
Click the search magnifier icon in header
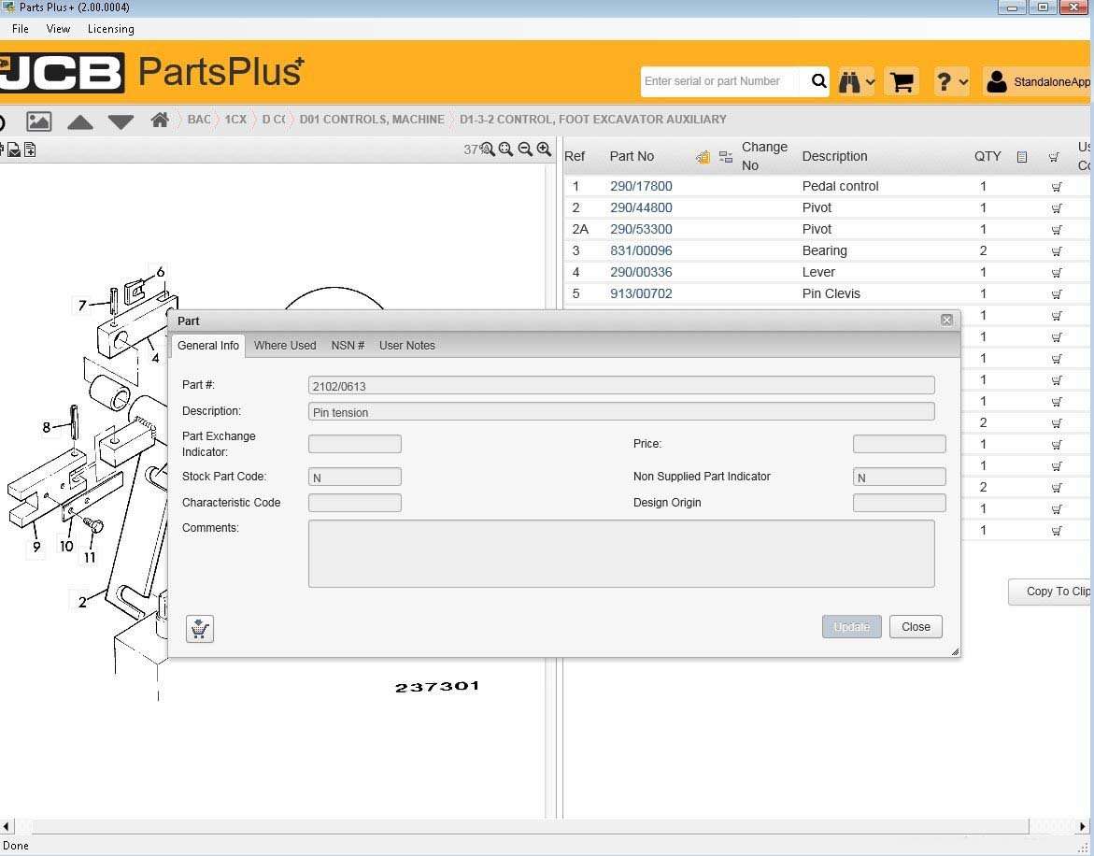(x=818, y=81)
